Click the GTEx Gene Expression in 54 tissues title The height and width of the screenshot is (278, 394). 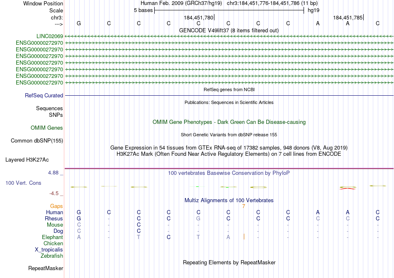[229, 148]
